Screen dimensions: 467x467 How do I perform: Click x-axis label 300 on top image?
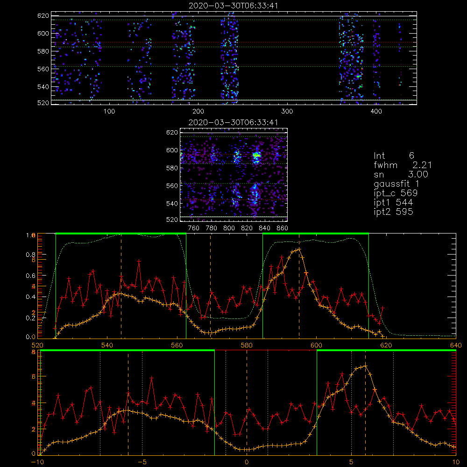[287, 111]
